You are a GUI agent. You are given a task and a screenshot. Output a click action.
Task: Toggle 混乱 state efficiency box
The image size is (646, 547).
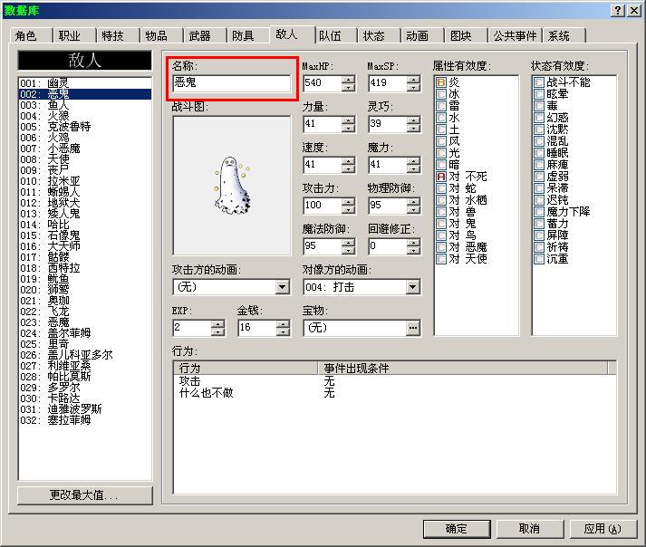coord(539,141)
